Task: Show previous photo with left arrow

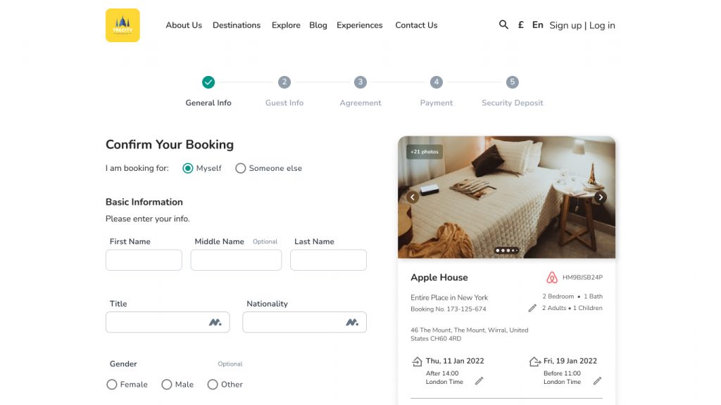Action: [x=413, y=197]
